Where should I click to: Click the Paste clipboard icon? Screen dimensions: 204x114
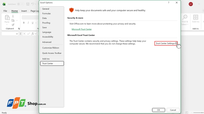click(x=7, y=17)
